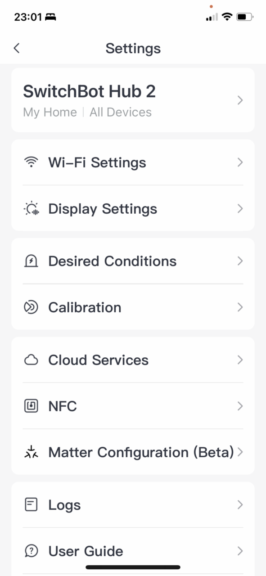Tap the Wi-Fi Settings wireless icon
266x576 pixels.
pos(31,162)
